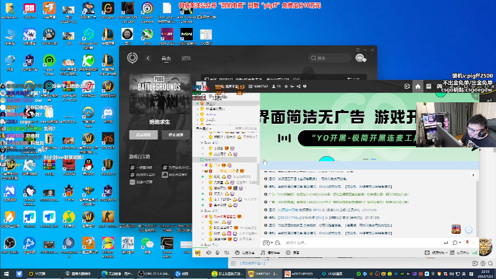This screenshot has height=279, width=496.
Task: Click the launcher search field
Action: coord(329,58)
